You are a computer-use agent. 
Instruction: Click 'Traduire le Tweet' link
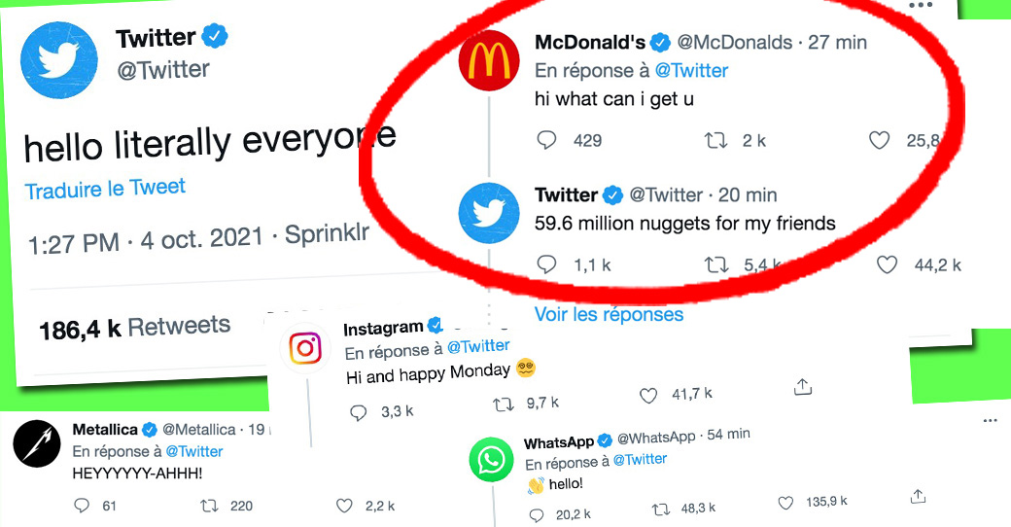click(x=105, y=189)
